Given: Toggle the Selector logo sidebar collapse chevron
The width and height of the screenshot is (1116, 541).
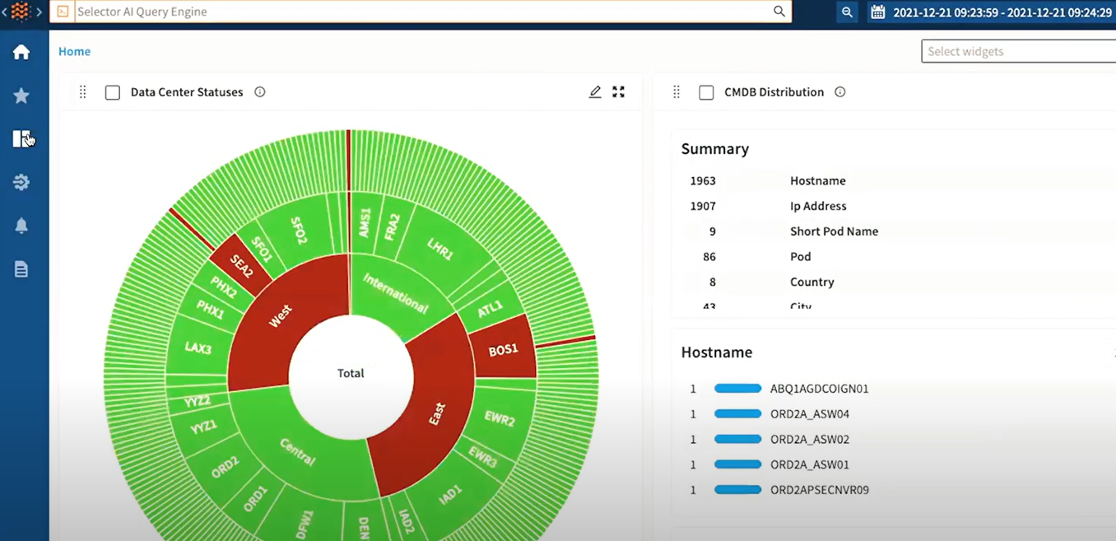Looking at the screenshot, I should (x=21, y=12).
